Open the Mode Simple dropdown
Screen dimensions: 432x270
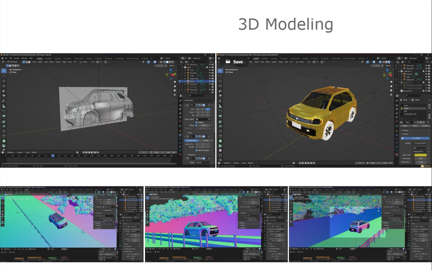coord(203,163)
